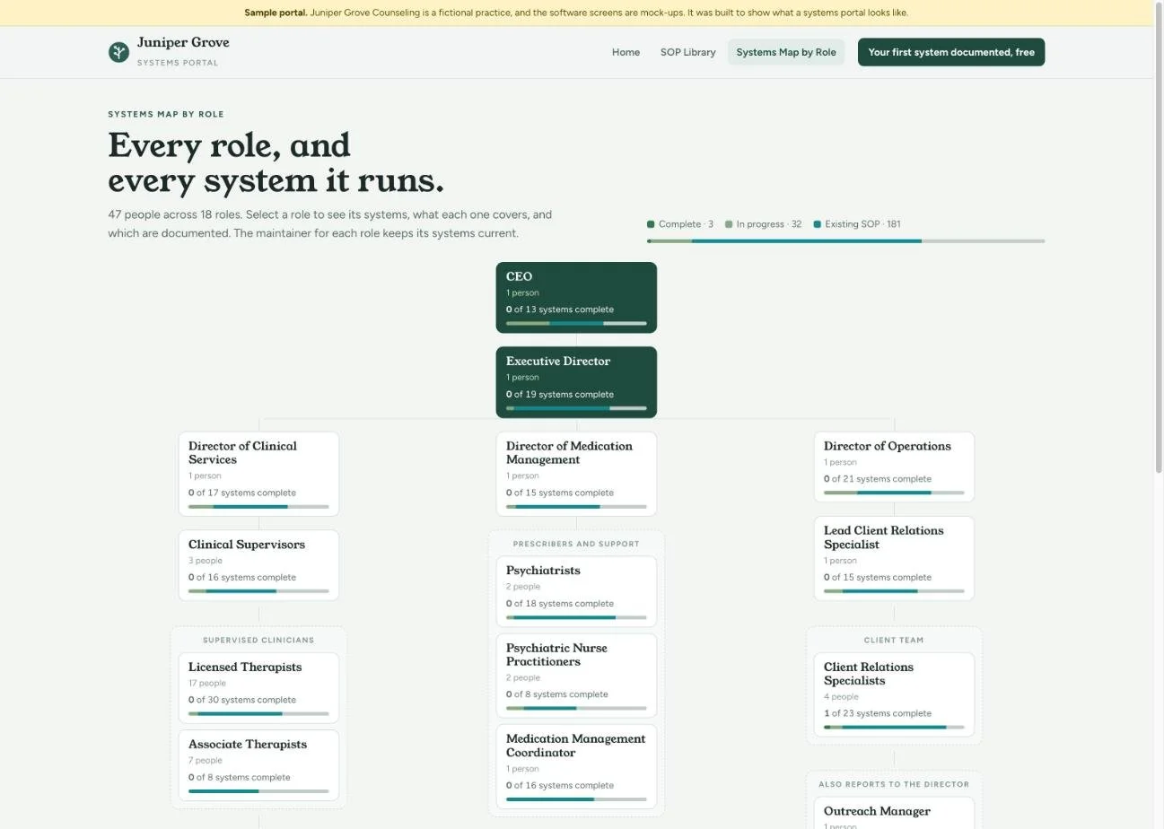Click the Juniper Grove site title

183,42
